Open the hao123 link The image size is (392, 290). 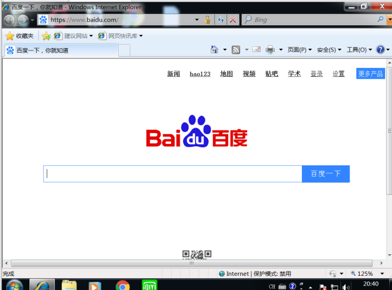point(200,74)
